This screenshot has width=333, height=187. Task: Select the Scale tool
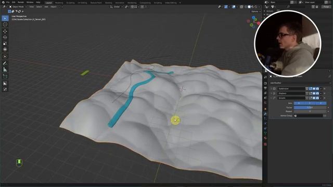pyautogui.click(x=5, y=44)
